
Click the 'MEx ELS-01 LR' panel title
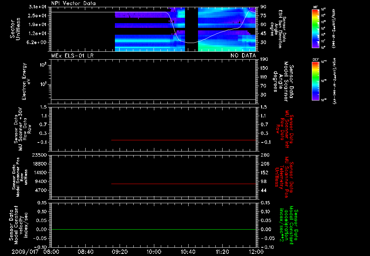(72, 56)
